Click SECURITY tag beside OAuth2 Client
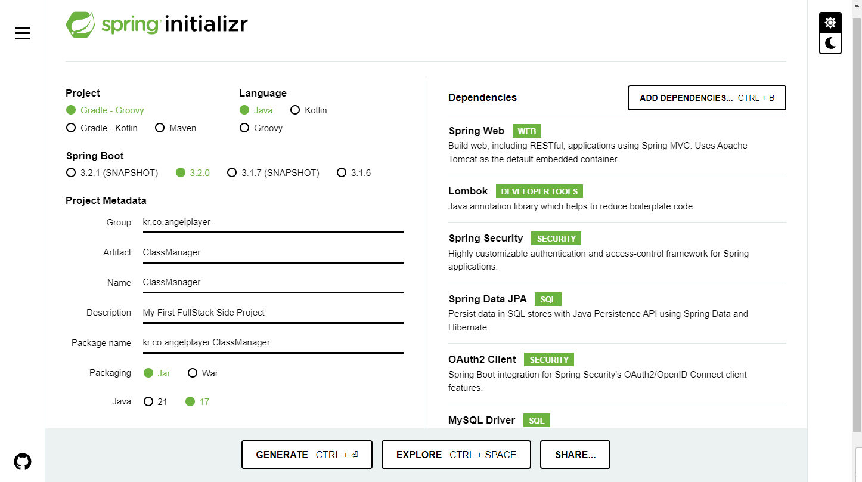862x482 pixels. pyautogui.click(x=549, y=360)
